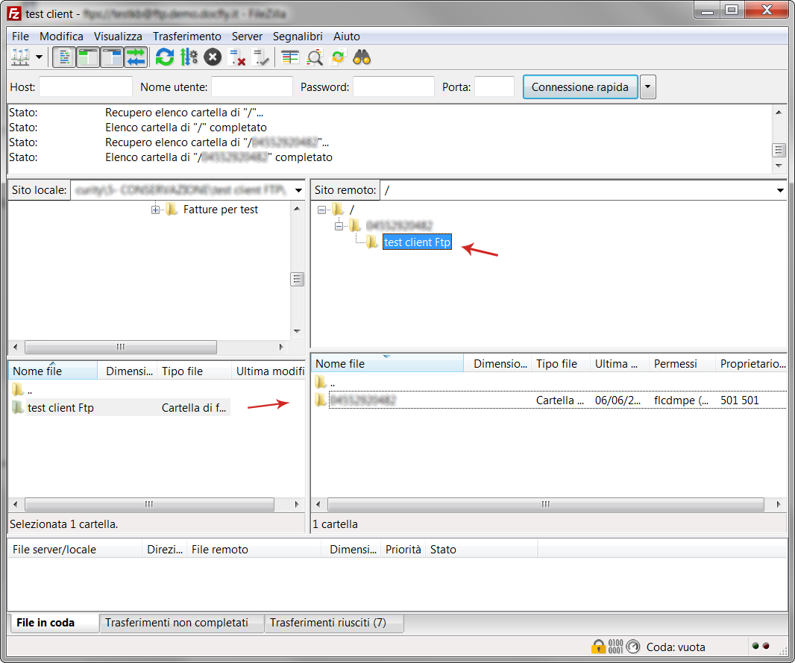Screen dimensions: 795x663
Task: Toggle synchronized browsing icon
Action: tap(338, 57)
